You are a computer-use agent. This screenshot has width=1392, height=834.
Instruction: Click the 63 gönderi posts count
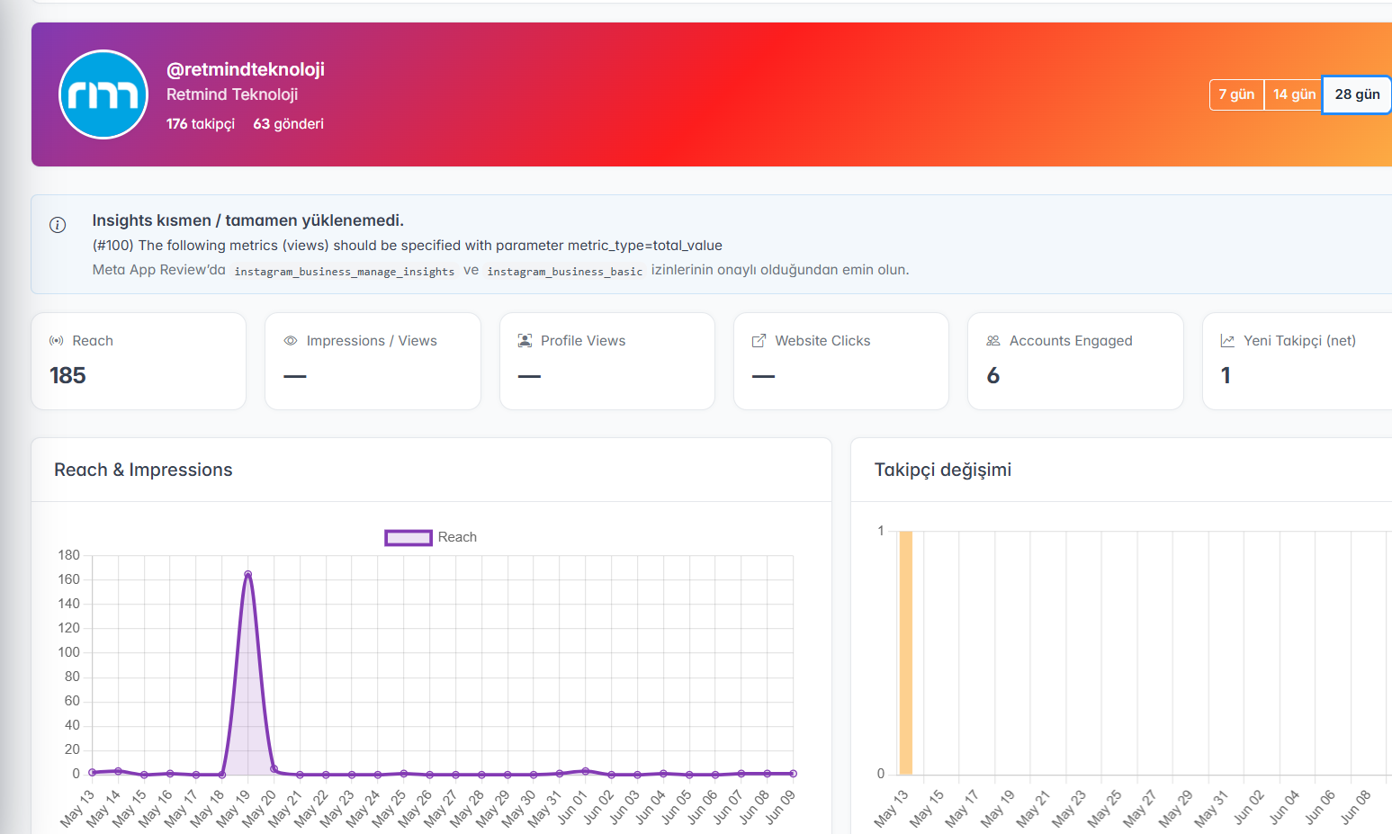288,124
